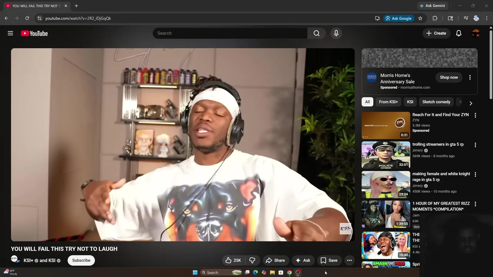Dislike the video with thumbs down

[252, 260]
